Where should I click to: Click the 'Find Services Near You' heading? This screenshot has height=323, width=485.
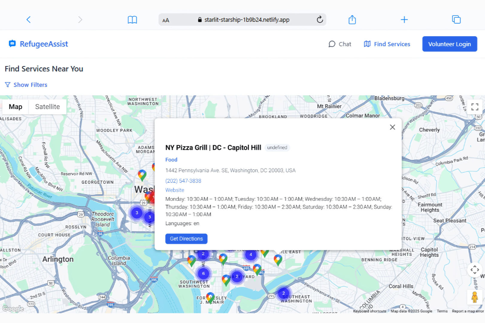(44, 69)
